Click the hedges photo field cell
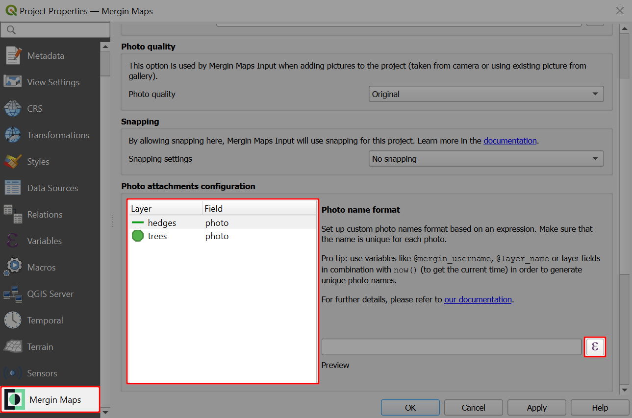Screen dimensions: 632x418 point(217,223)
